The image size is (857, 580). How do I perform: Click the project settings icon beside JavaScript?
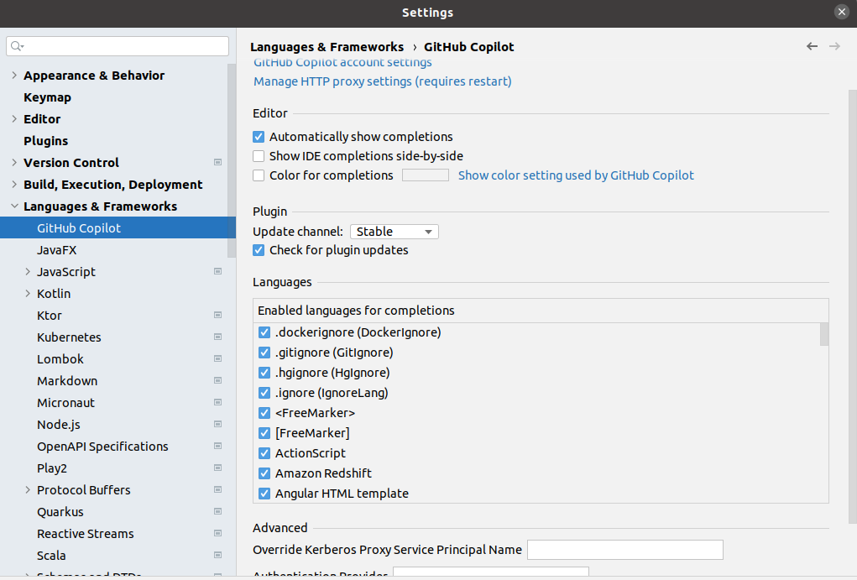pyautogui.click(x=217, y=271)
